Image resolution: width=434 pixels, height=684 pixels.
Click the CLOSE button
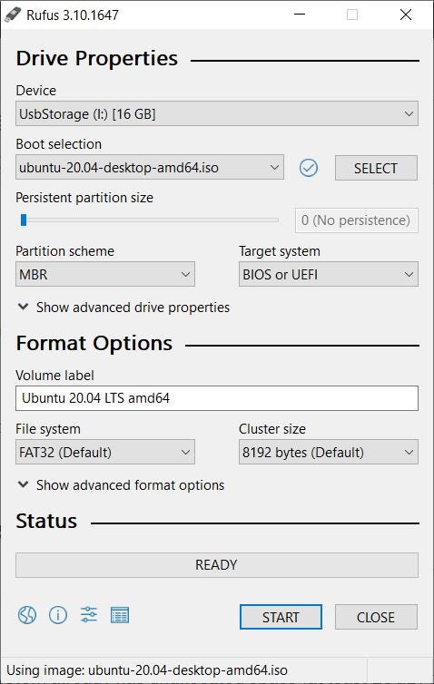[x=376, y=617]
